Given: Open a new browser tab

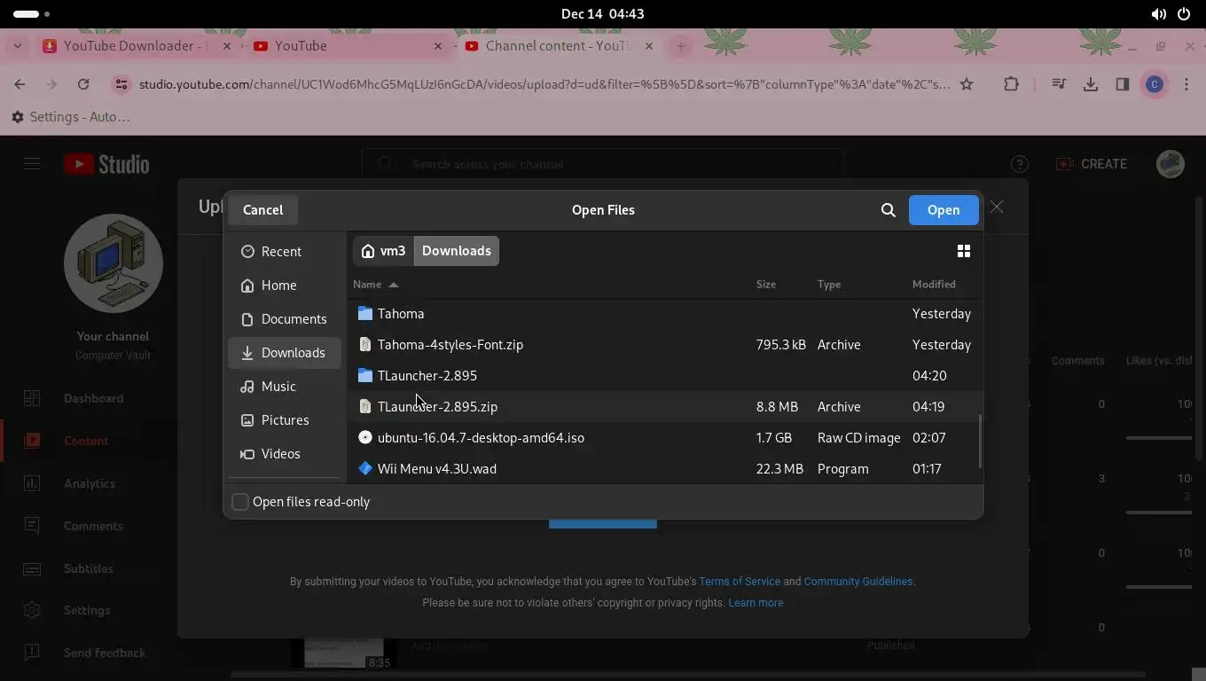Looking at the screenshot, I should pyautogui.click(x=681, y=46).
